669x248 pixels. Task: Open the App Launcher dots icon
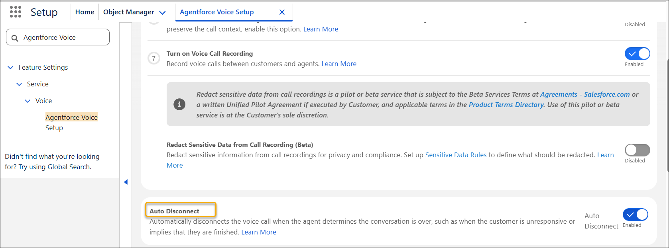tap(16, 12)
